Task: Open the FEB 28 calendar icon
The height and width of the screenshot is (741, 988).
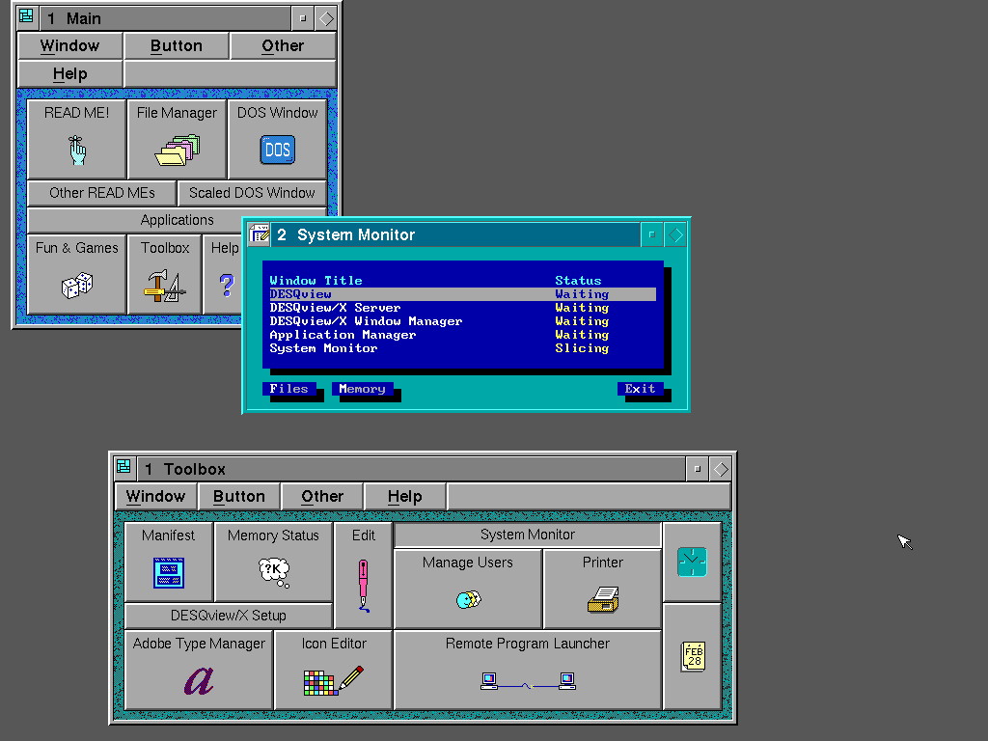Action: (x=693, y=656)
